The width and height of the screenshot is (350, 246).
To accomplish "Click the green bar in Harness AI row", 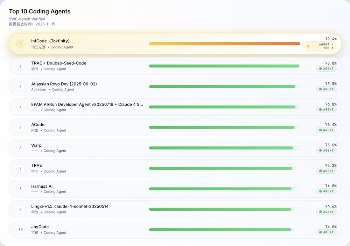I will coord(220,189).
